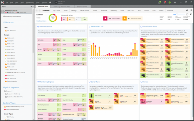Open the File menu
This screenshot has width=194, height=121.
[x=7, y=2]
